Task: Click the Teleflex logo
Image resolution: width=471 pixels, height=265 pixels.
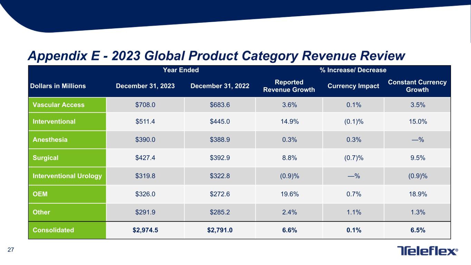Action: pyautogui.click(x=428, y=251)
